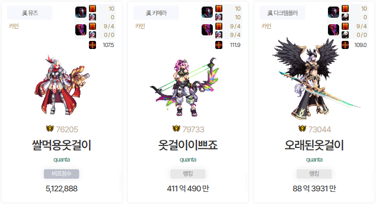
Task: Click the gold fame emblem next to 79733
Action: (x=176, y=129)
